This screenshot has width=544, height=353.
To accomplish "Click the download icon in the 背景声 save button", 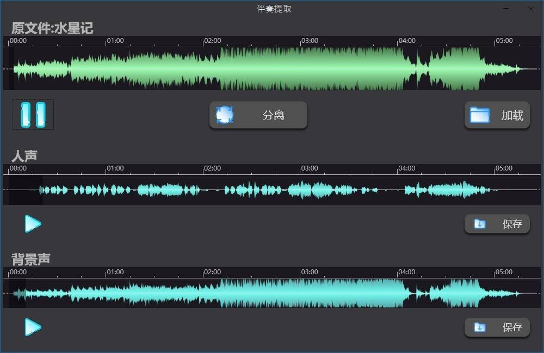I will tap(479, 327).
